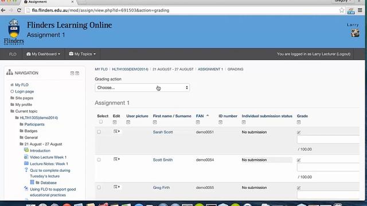Sort by Grade column header
Image resolution: width=367 pixels, height=206 pixels.
coord(302,116)
